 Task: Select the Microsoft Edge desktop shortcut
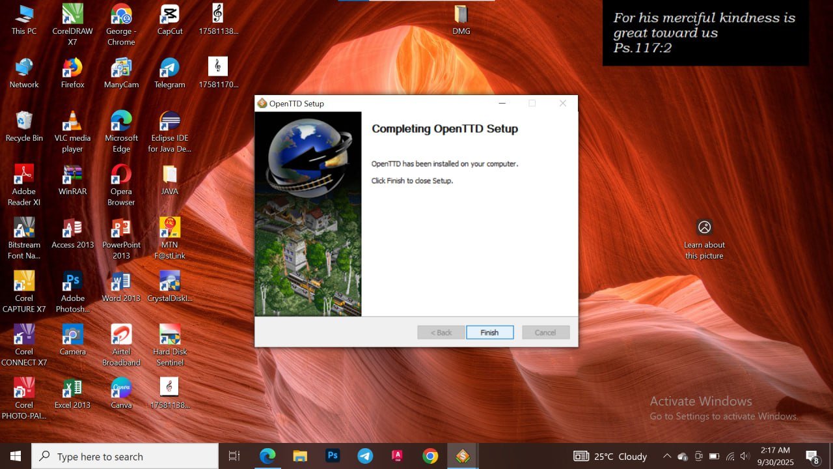click(x=121, y=132)
